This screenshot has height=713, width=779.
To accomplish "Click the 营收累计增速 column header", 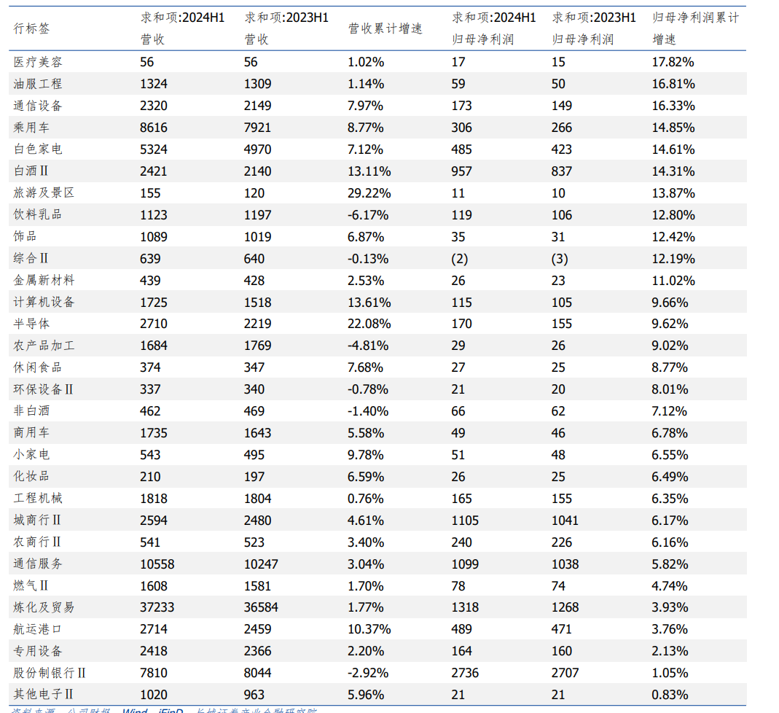I will (385, 28).
